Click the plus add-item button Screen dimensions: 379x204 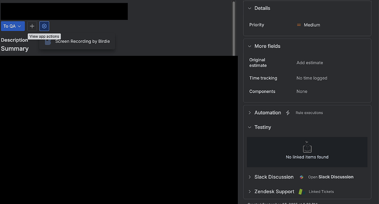pos(32,26)
